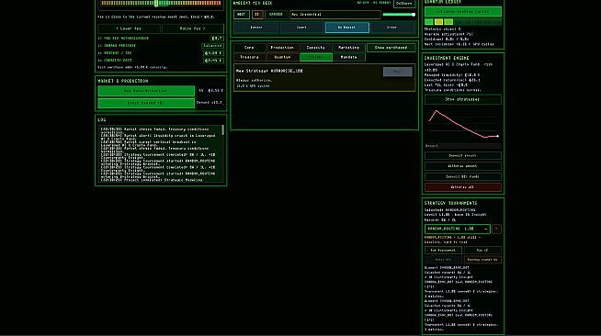The image size is (601, 336).
Task: Click the Run tournament button
Action: [x=443, y=251]
